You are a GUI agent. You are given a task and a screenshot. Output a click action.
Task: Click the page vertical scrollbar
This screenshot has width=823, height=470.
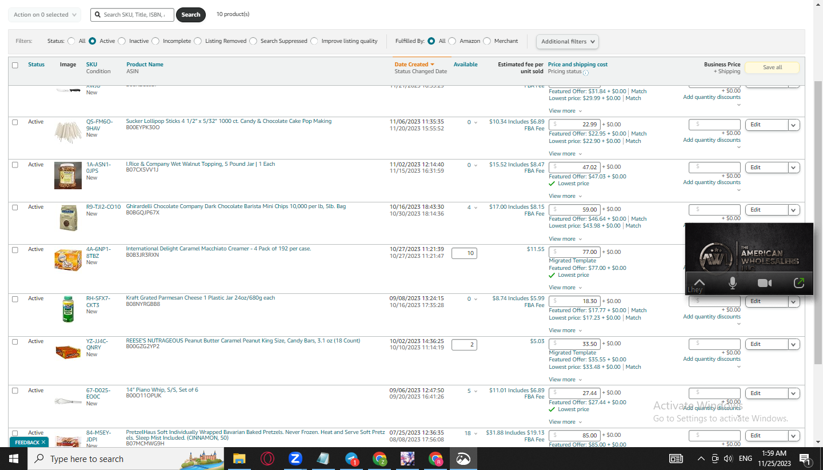tap(818, 223)
